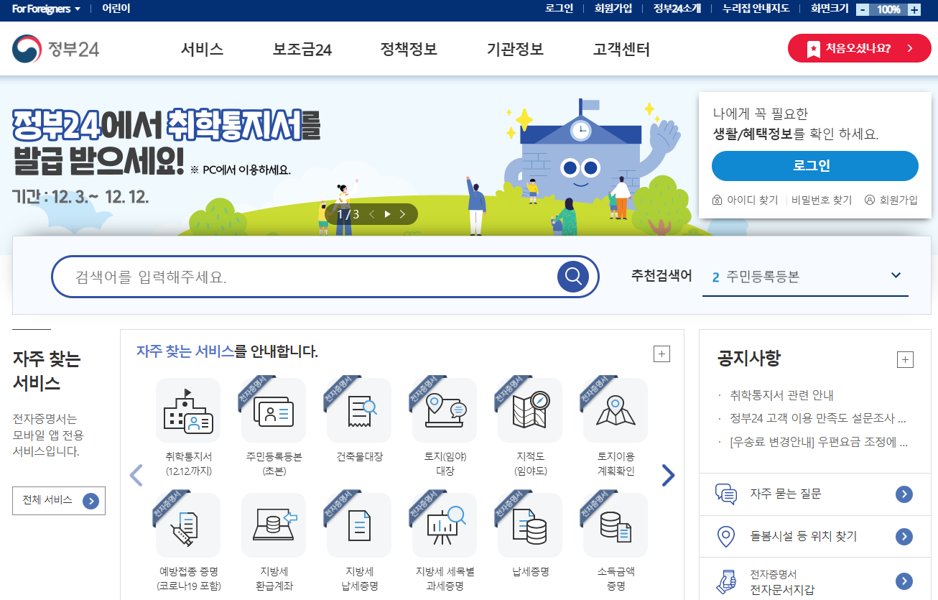Open notice 정부24 고객 이용 만족도 설문조사
This screenshot has width=938, height=600.
tap(818, 418)
